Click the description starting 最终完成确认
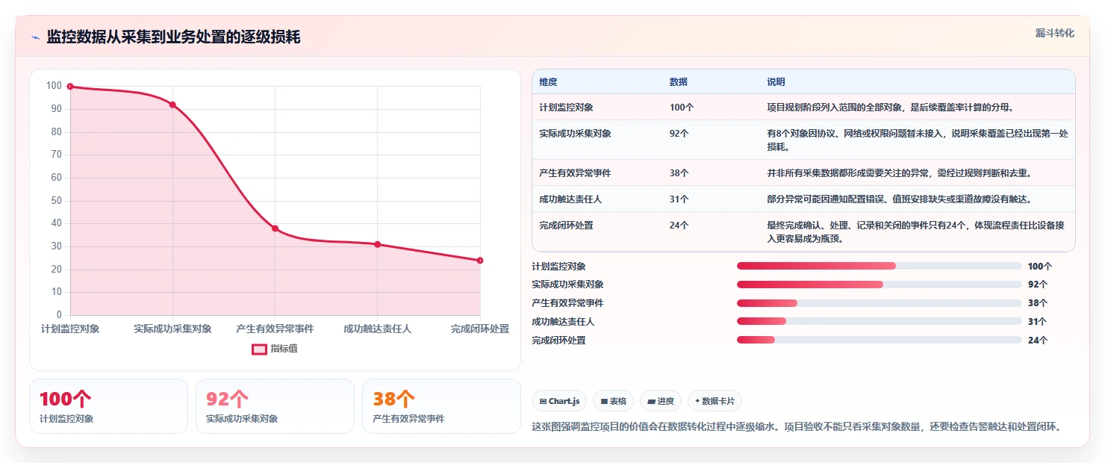This screenshot has width=1105, height=463. pyautogui.click(x=918, y=232)
